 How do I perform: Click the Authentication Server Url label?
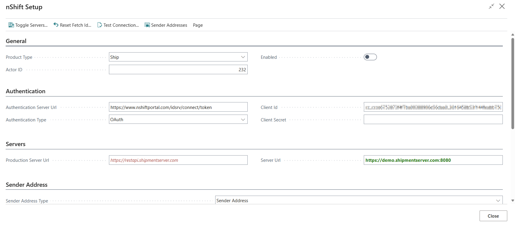coord(31,107)
